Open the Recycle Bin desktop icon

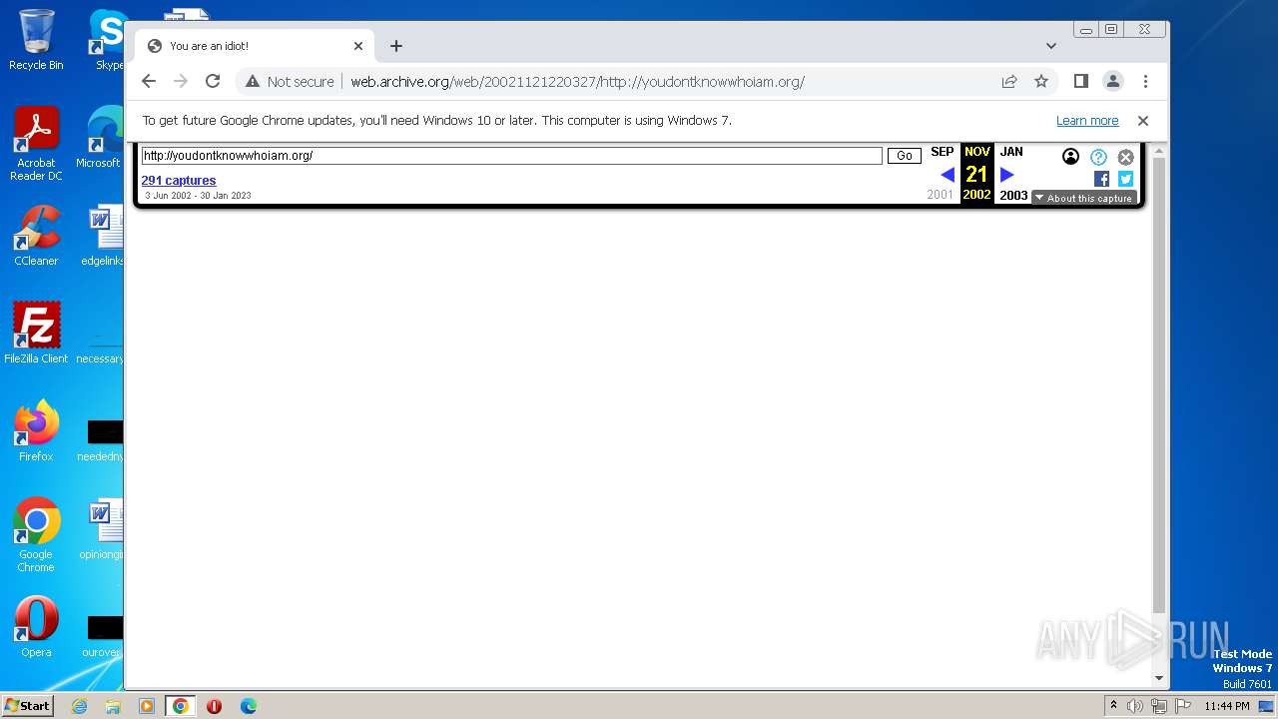(36, 40)
